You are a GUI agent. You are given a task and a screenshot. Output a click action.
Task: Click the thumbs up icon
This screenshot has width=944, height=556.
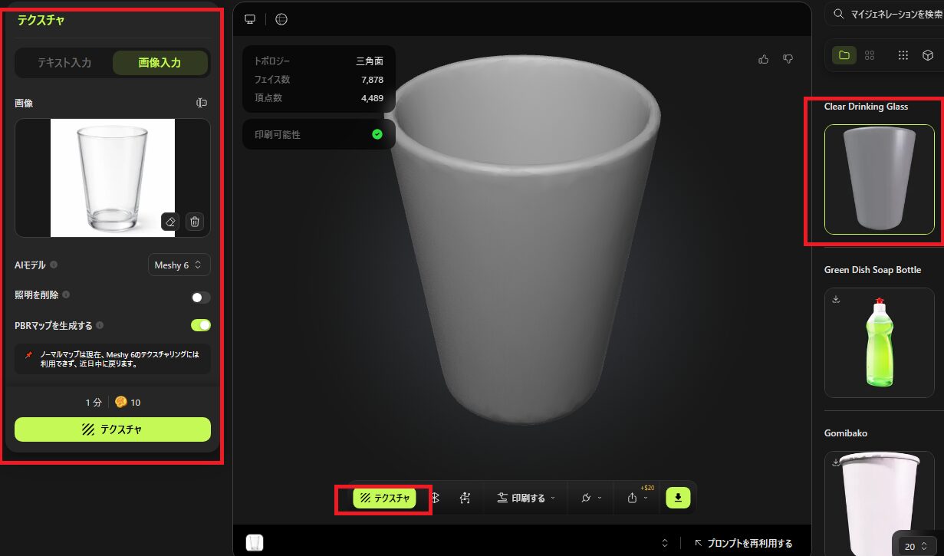763,59
